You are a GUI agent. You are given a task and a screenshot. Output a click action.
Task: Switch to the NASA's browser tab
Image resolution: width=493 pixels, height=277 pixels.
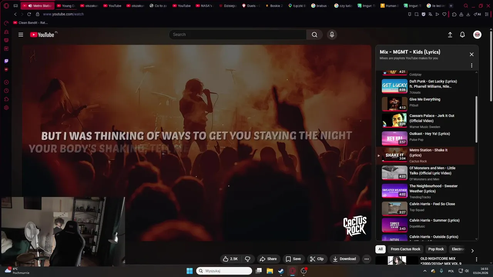click(x=204, y=6)
